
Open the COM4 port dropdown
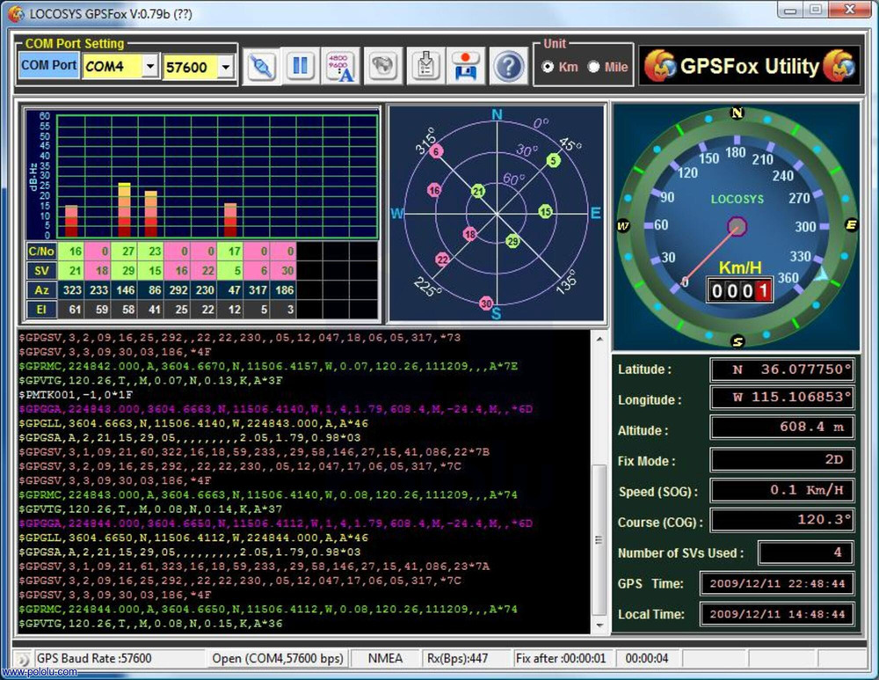[x=149, y=67]
